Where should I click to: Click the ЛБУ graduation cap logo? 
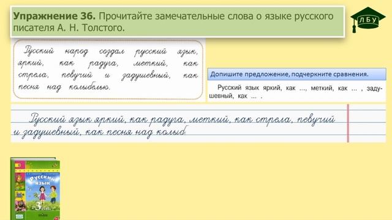(x=367, y=20)
